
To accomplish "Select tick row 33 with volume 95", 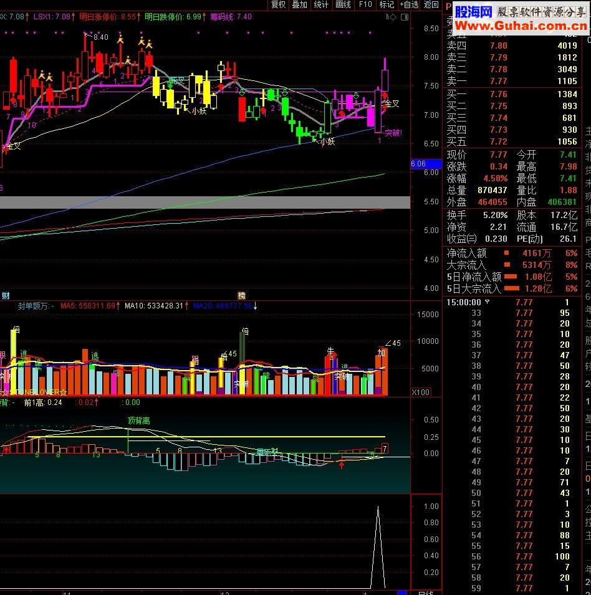I will pos(512,313).
